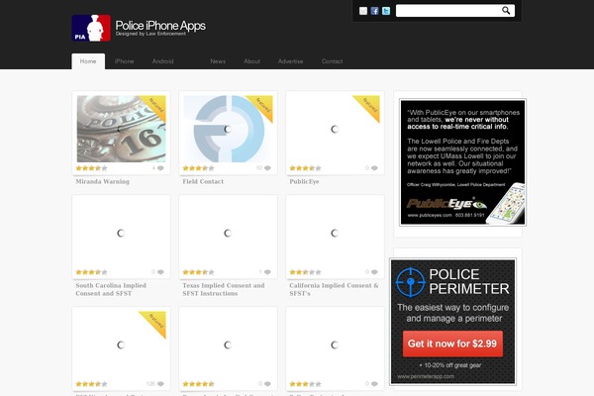
Task: Open Texas Implied Consent thumbnail
Action: [x=228, y=233]
